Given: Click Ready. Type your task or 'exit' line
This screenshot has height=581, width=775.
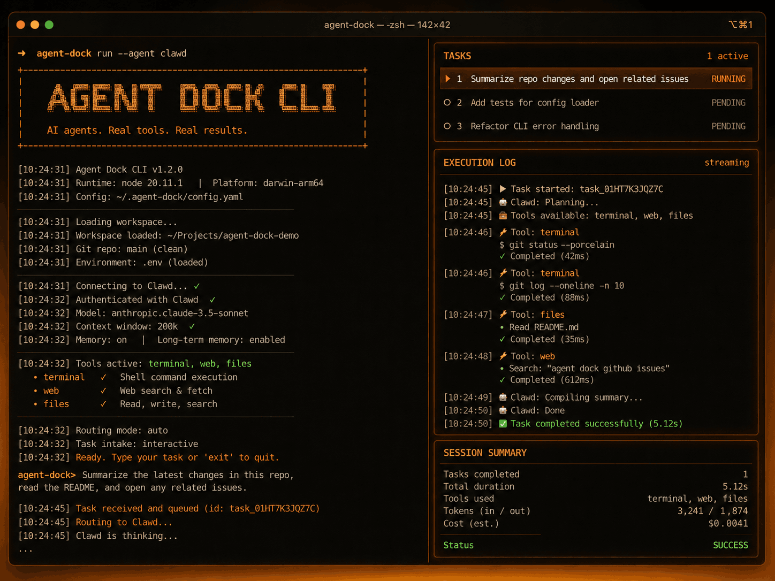Looking at the screenshot, I should (177, 457).
